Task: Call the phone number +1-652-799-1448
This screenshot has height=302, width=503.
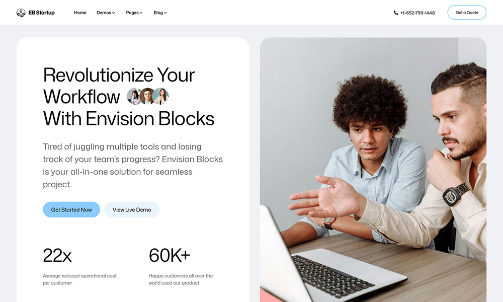Action: [x=417, y=13]
